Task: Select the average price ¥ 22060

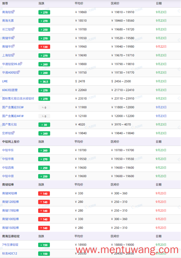Action: (81, 90)
